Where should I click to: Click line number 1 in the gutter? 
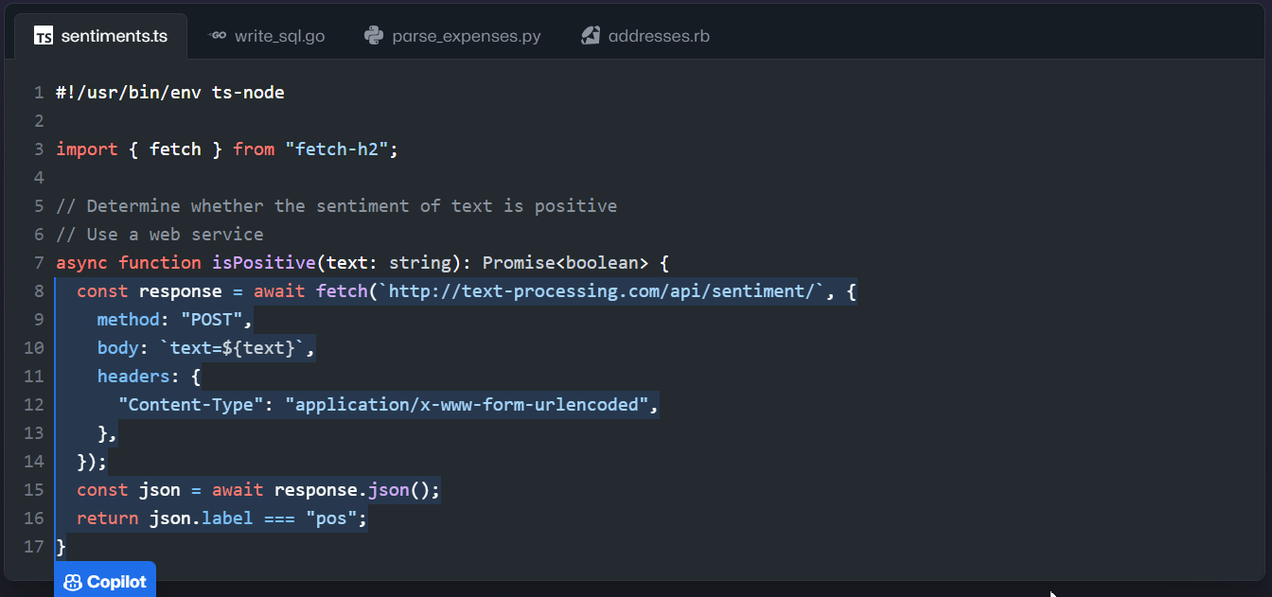39,93
